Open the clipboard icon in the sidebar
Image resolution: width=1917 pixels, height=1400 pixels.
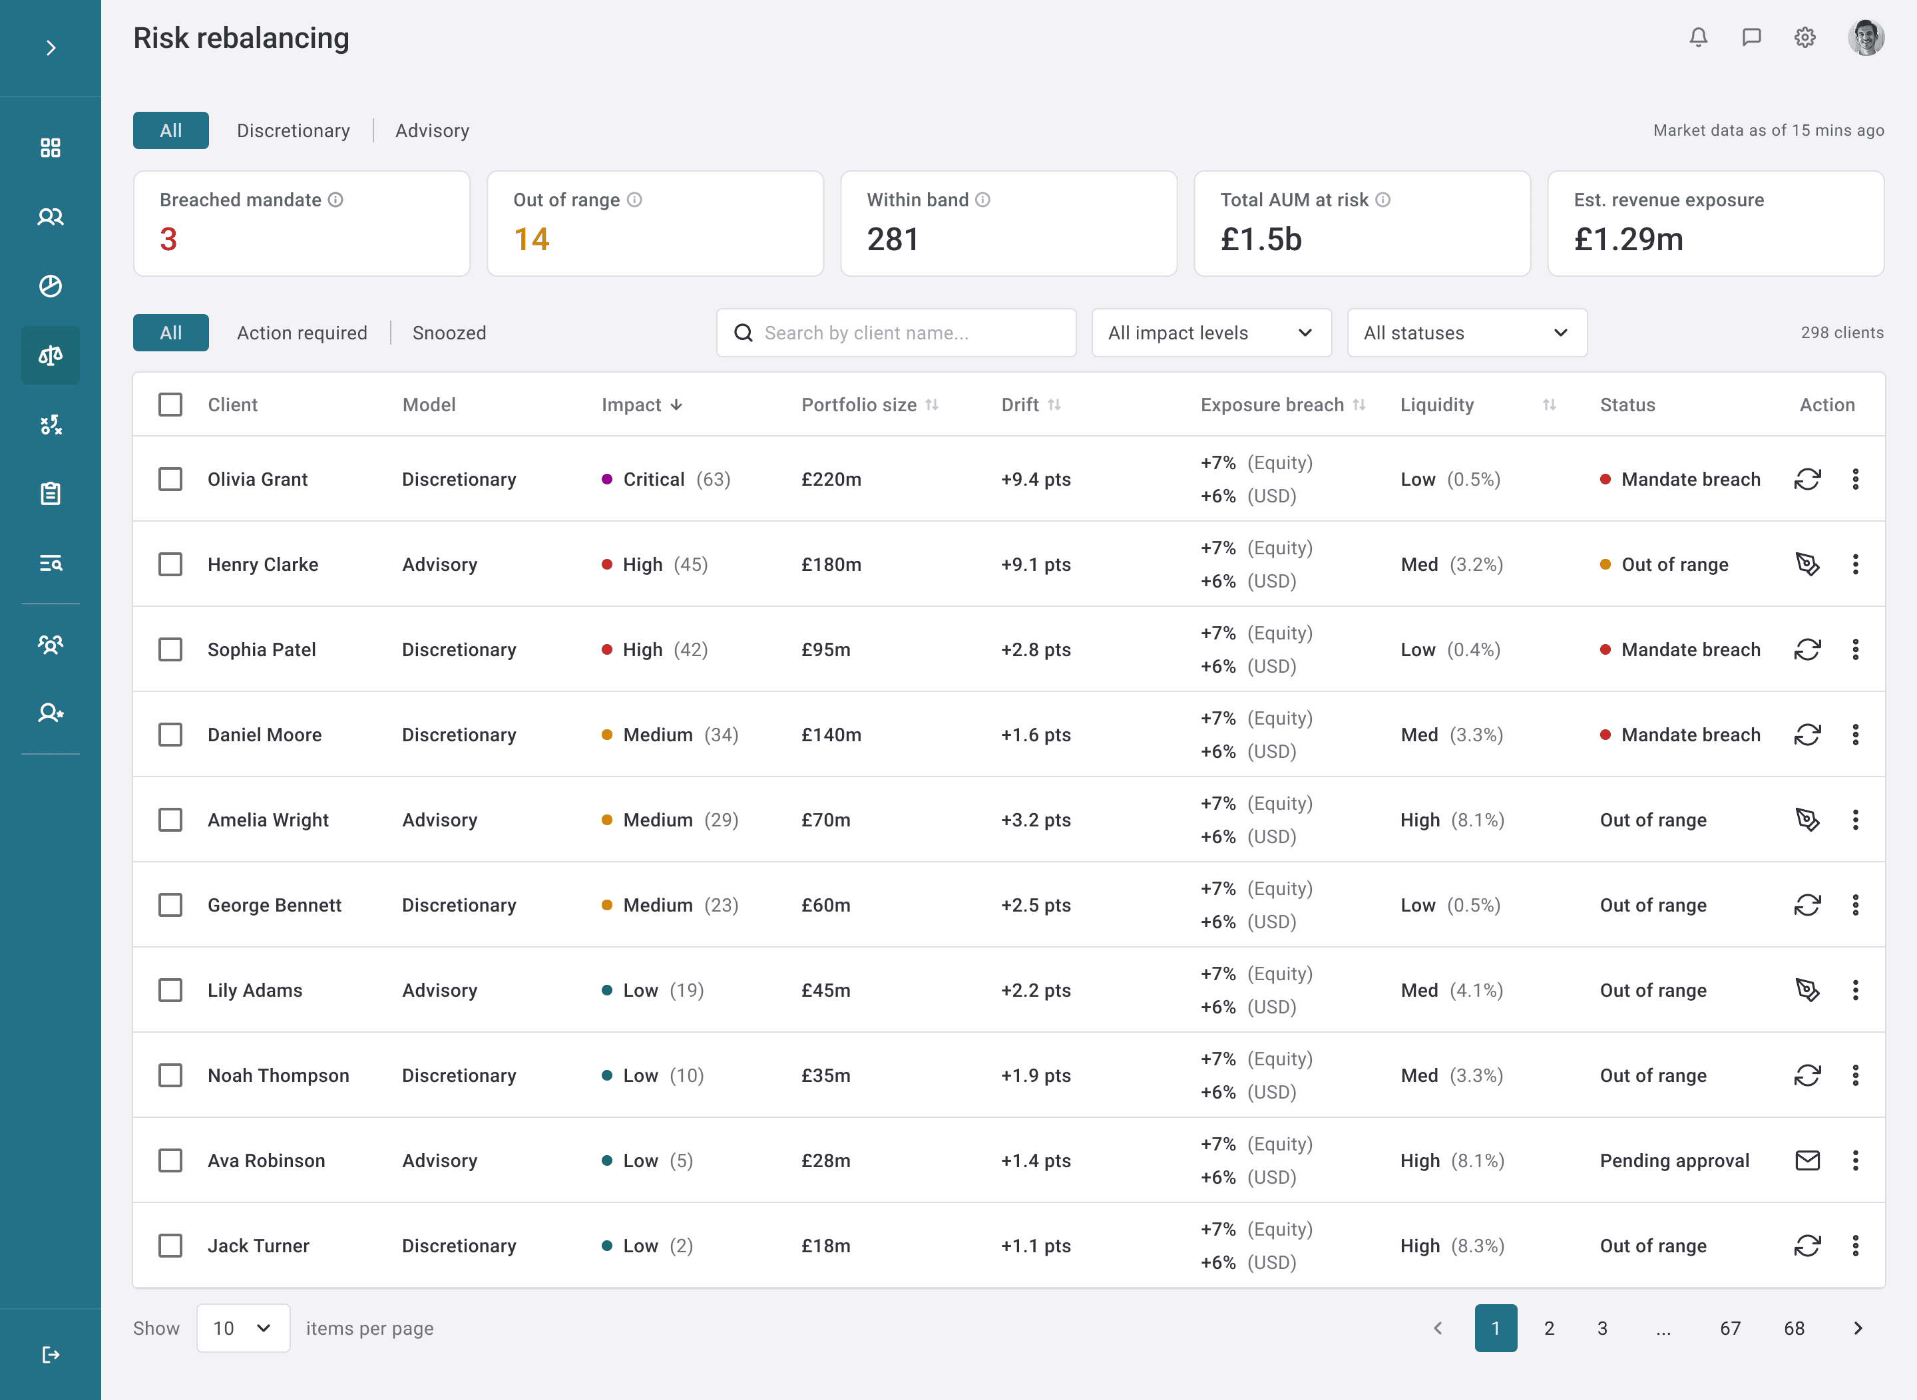50,493
